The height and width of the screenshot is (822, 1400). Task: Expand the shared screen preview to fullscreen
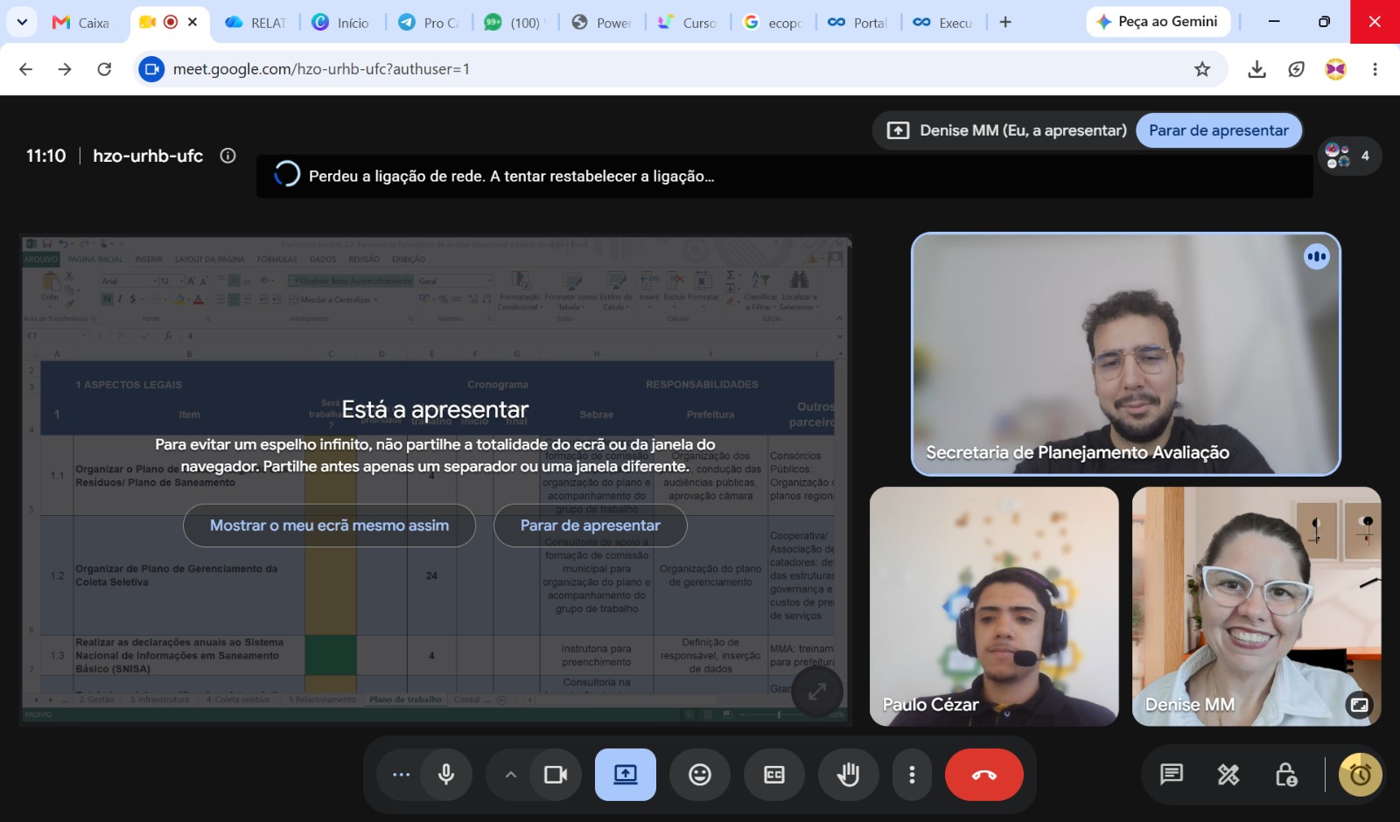click(817, 693)
